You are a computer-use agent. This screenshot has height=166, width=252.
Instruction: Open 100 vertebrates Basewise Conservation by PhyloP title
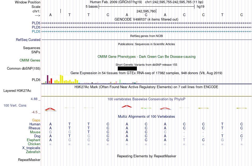click(146, 99)
